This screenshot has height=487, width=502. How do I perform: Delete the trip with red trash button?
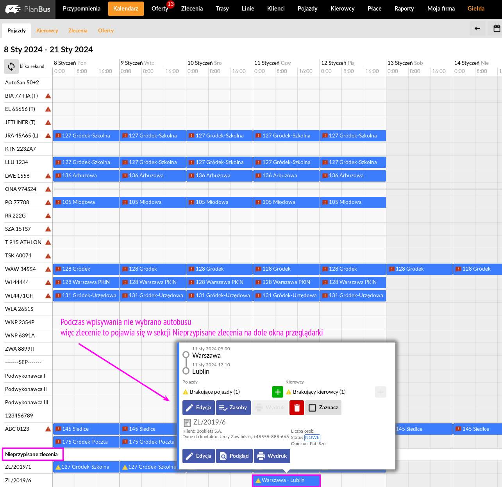(x=297, y=408)
